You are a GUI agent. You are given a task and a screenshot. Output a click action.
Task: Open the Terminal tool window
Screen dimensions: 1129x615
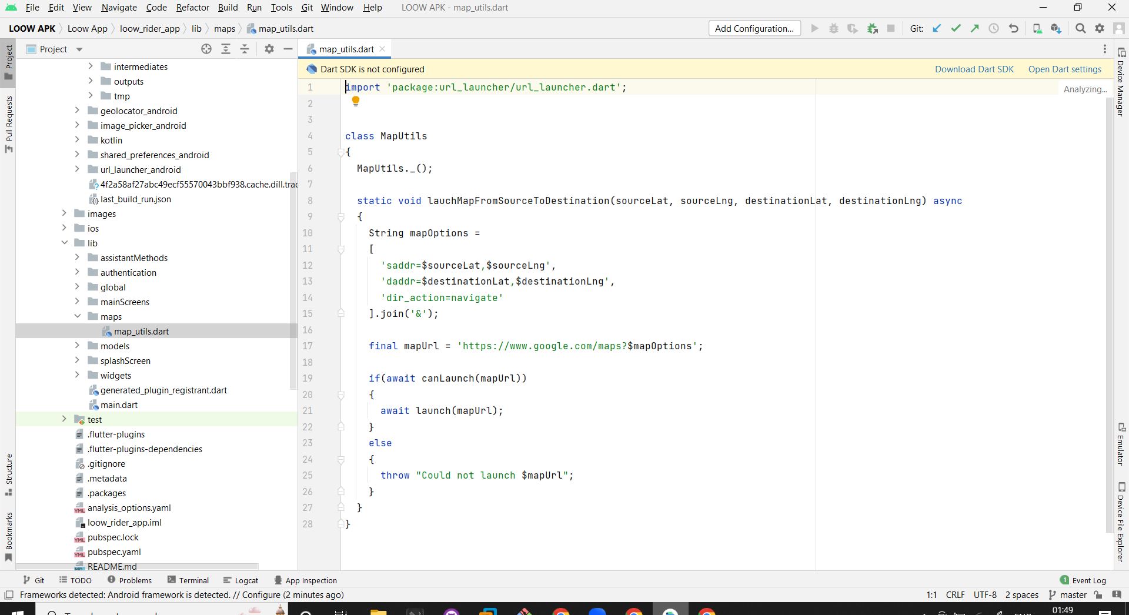(188, 580)
